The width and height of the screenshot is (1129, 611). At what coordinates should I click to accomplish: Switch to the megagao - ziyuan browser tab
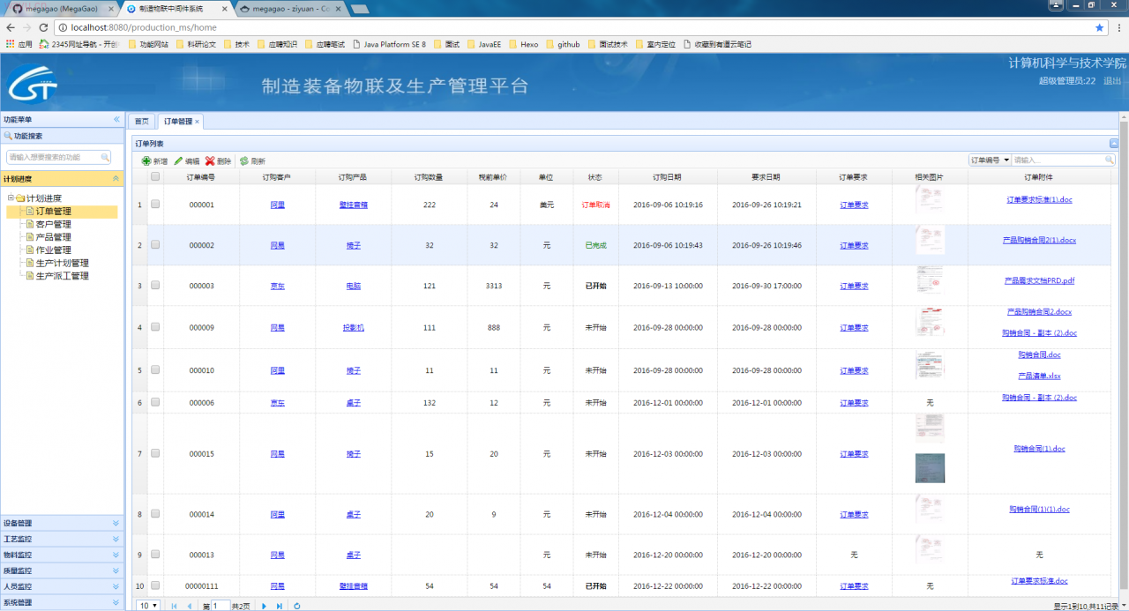click(x=291, y=8)
